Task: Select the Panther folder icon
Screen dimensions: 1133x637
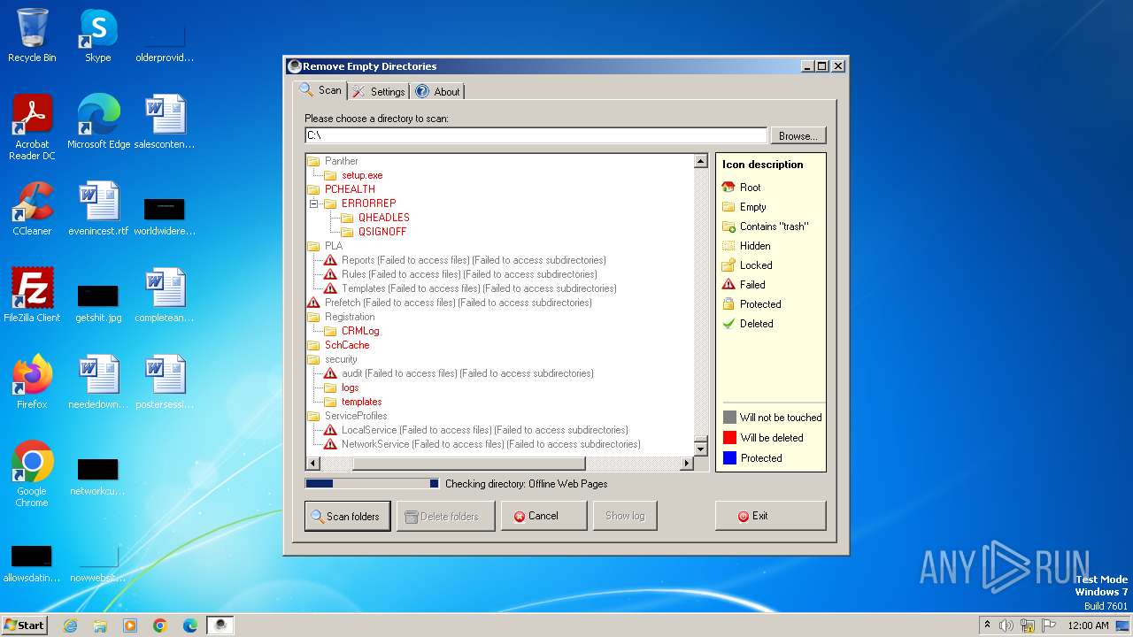Action: 313,161
